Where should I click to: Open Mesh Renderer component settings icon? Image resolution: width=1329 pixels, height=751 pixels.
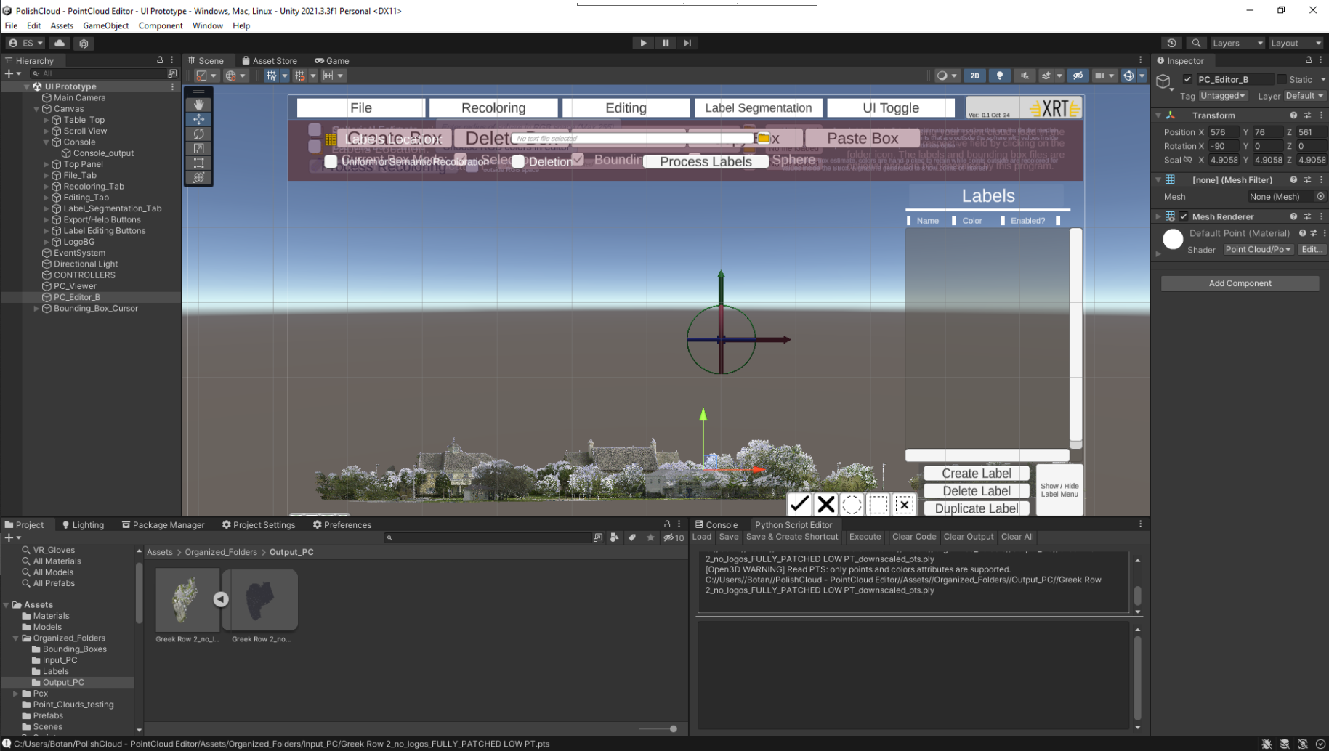click(x=1307, y=216)
